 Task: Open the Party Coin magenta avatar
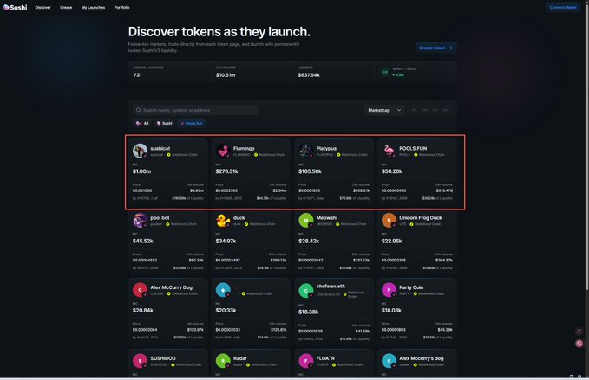pyautogui.click(x=389, y=290)
